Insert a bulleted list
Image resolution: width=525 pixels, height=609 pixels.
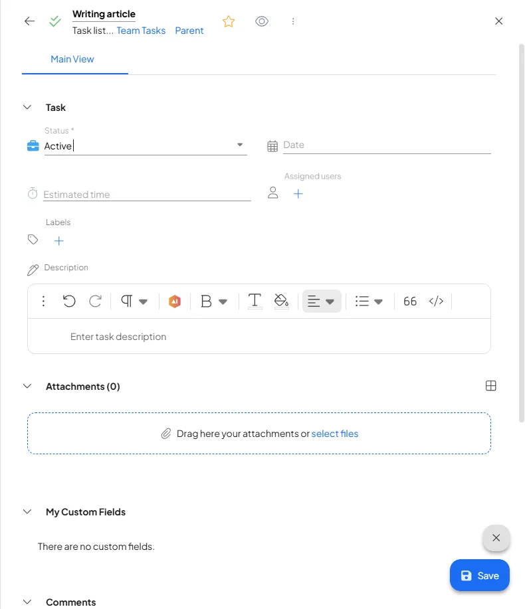[362, 301]
